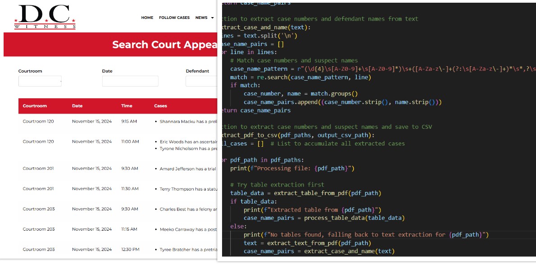Image resolution: width=536 pixels, height=264 pixels.
Task: Expand the Courtroom selection dropdown
Action: (x=40, y=81)
